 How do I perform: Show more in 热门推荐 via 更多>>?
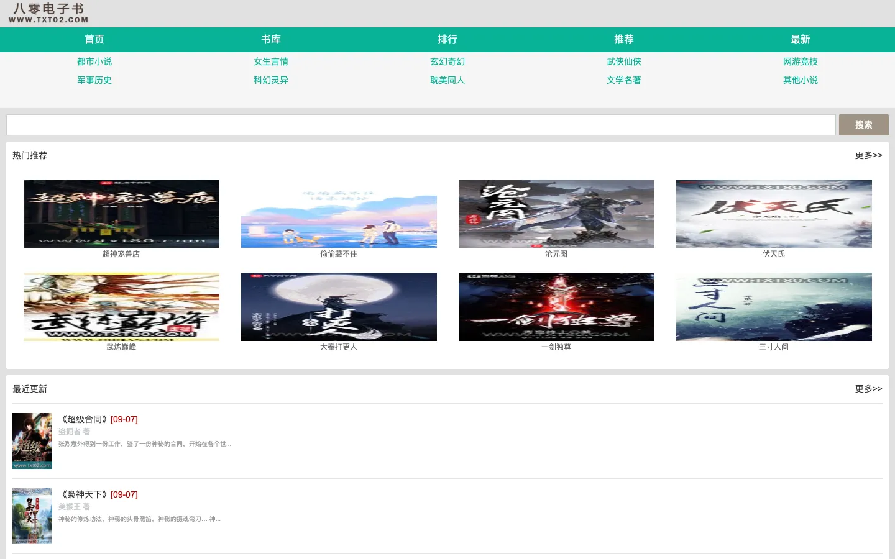coord(868,155)
